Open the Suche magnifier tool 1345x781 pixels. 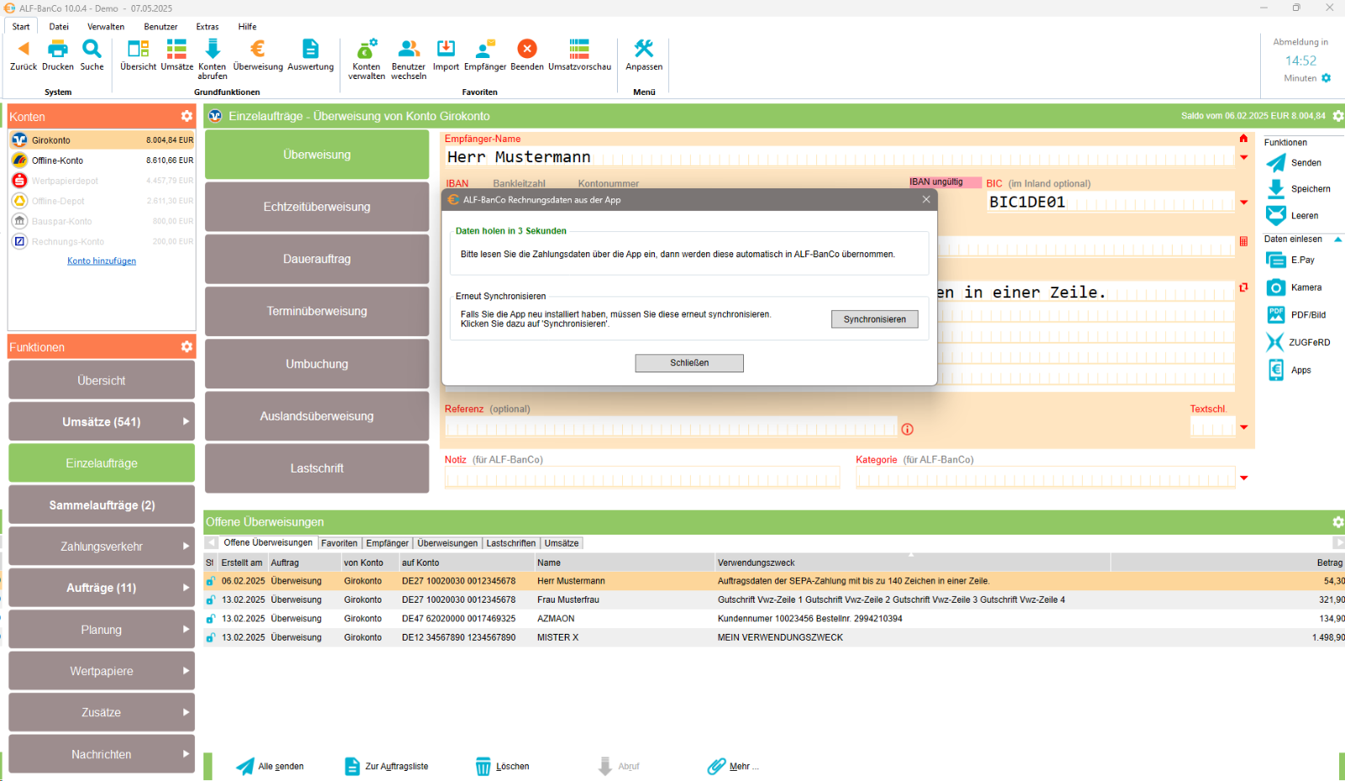(x=92, y=49)
